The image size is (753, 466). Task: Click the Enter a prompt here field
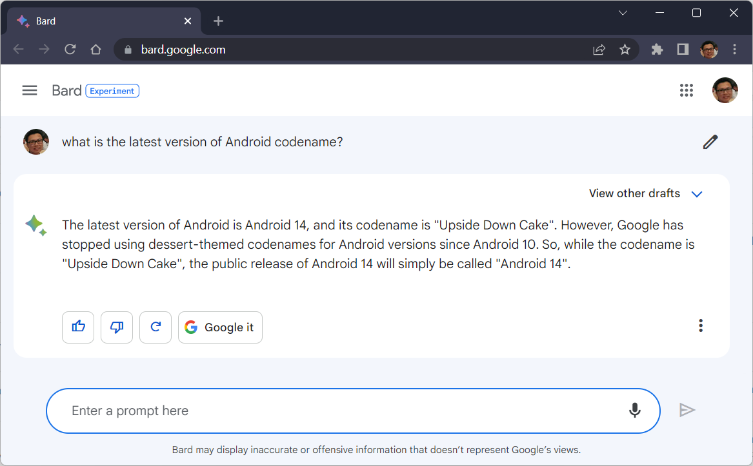point(342,411)
